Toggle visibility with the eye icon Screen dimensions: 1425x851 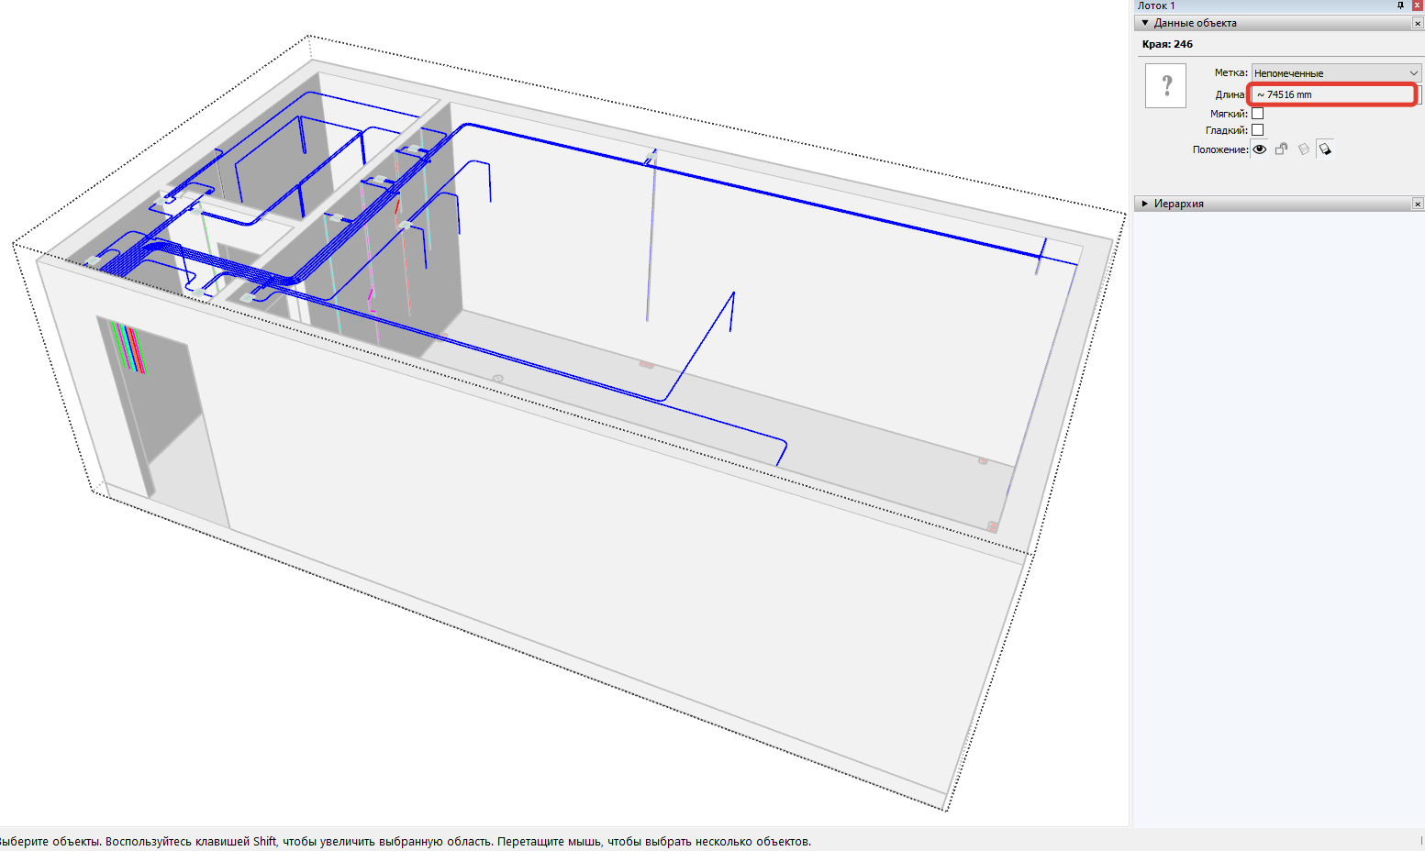point(1260,149)
